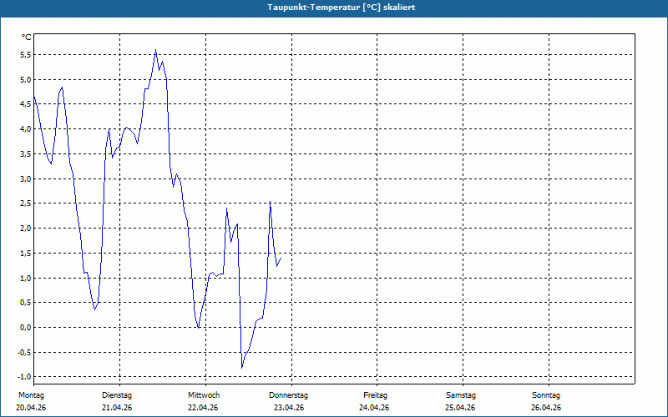Click the date 21.04.26
This screenshot has height=417, width=668.
(117, 408)
